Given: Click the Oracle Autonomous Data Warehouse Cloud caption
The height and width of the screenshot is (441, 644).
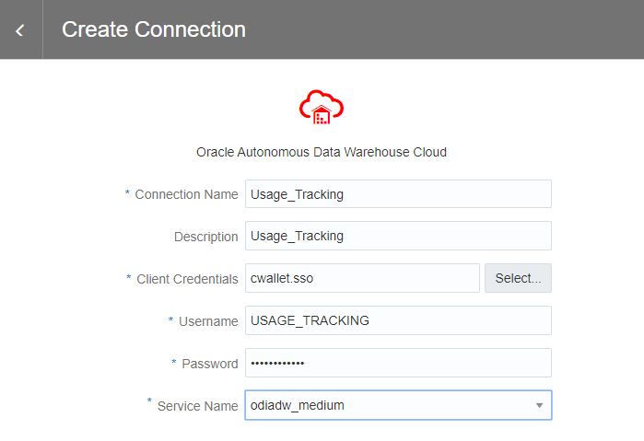Looking at the screenshot, I should click(x=322, y=152).
